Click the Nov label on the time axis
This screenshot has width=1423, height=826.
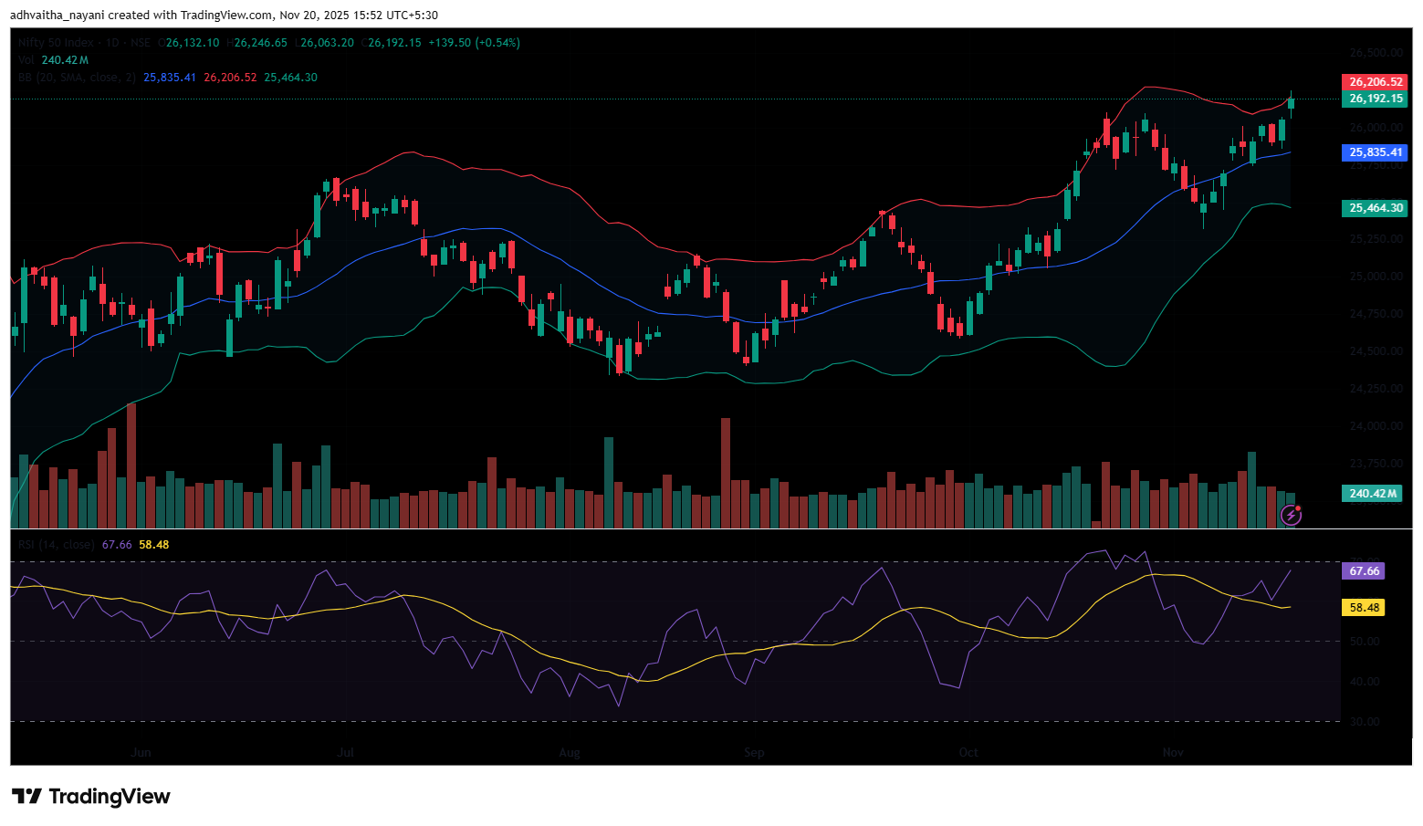tap(1173, 753)
